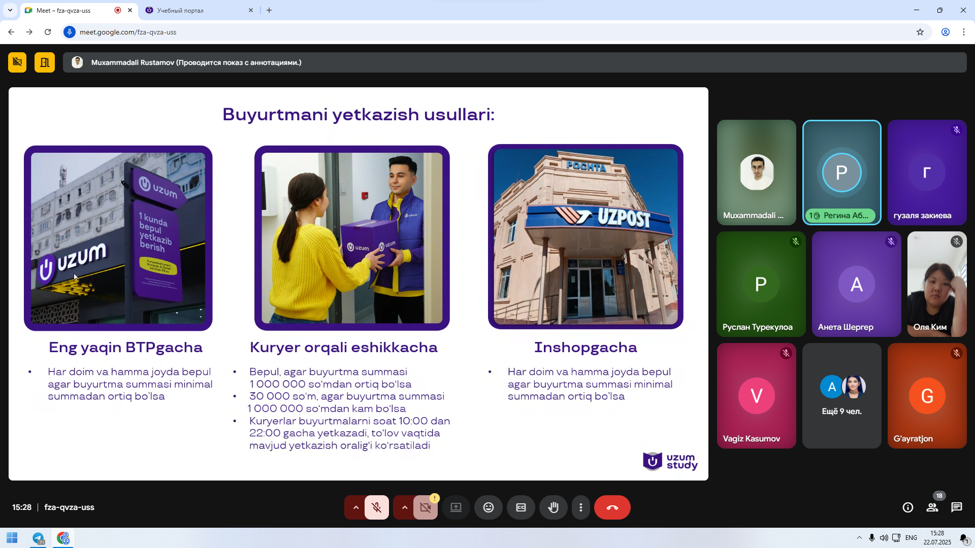Open the chat messages panel
Screen dimensions: 975x548
coord(956,507)
